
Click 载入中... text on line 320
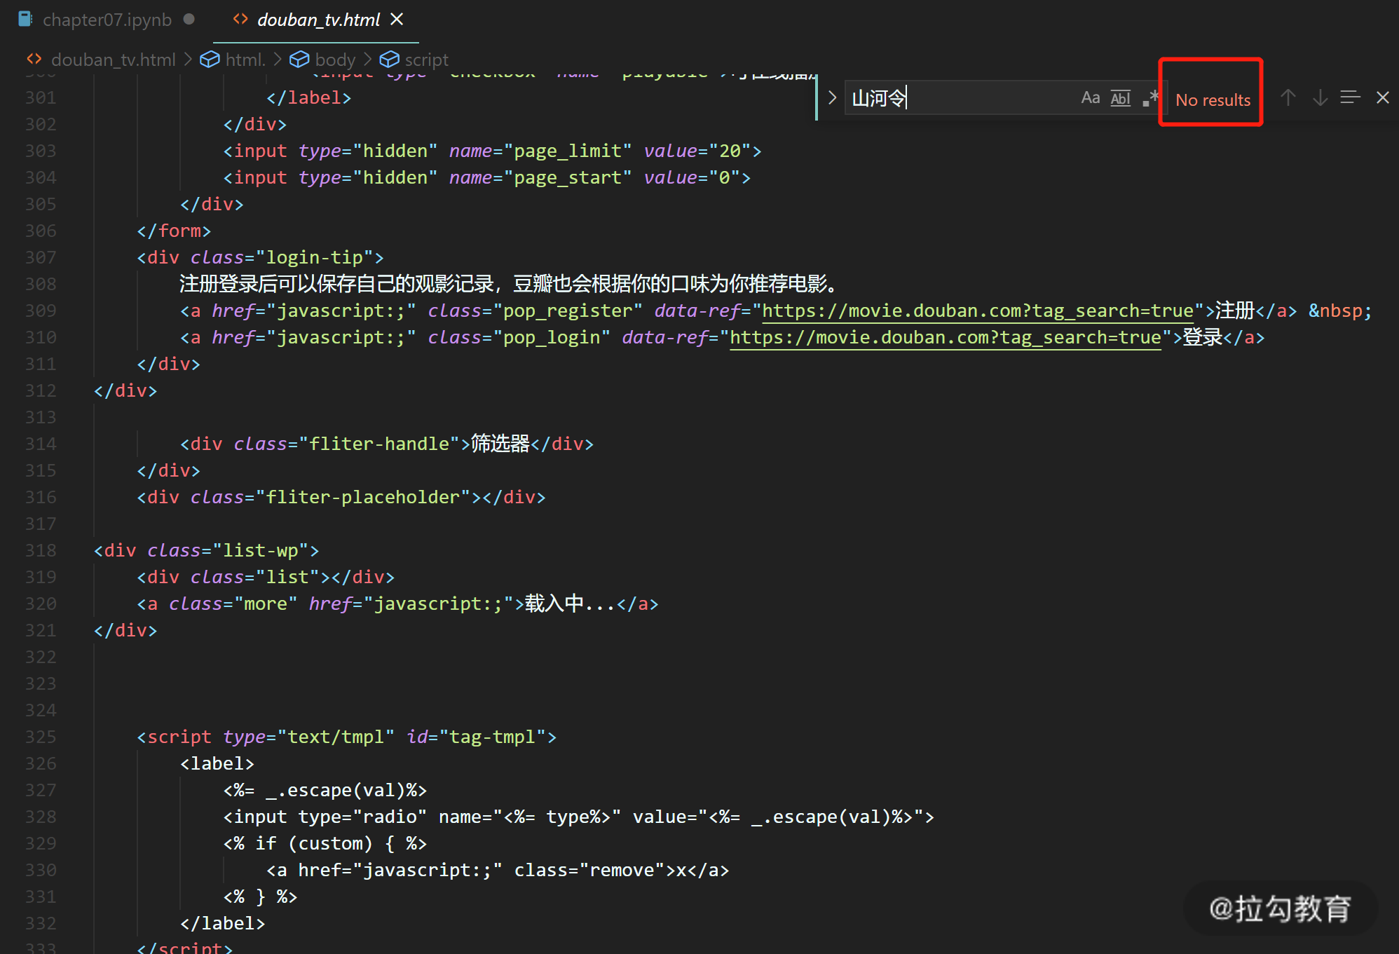[570, 604]
